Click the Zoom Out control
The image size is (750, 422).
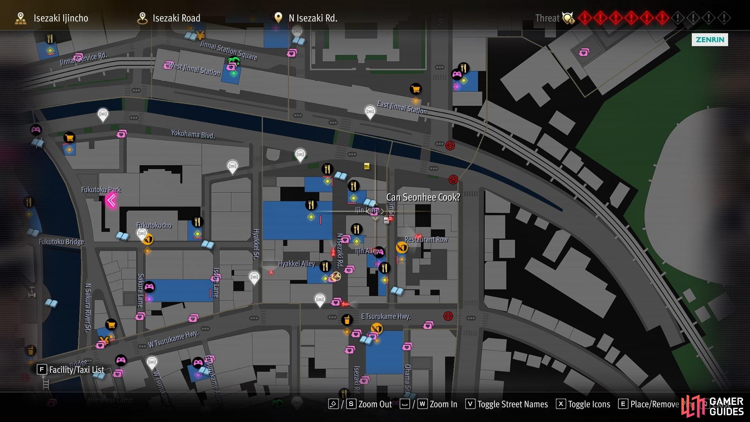coord(360,404)
